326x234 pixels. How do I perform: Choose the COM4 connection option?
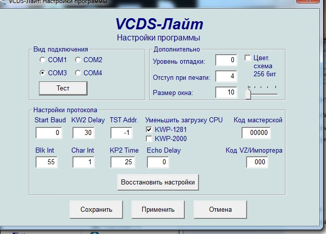(78, 73)
